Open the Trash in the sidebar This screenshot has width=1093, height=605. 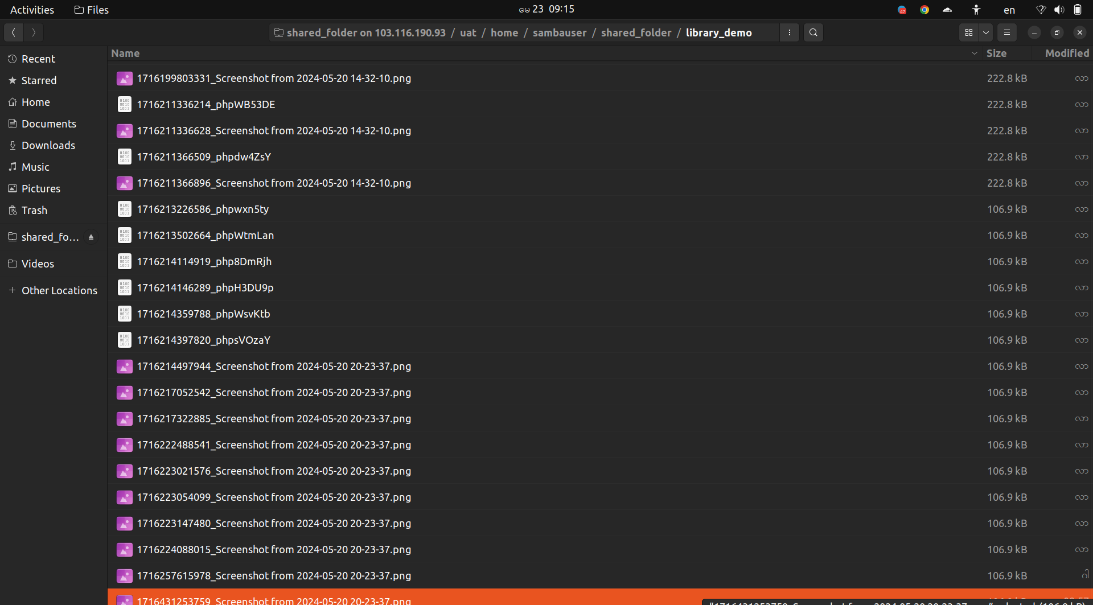click(x=34, y=210)
